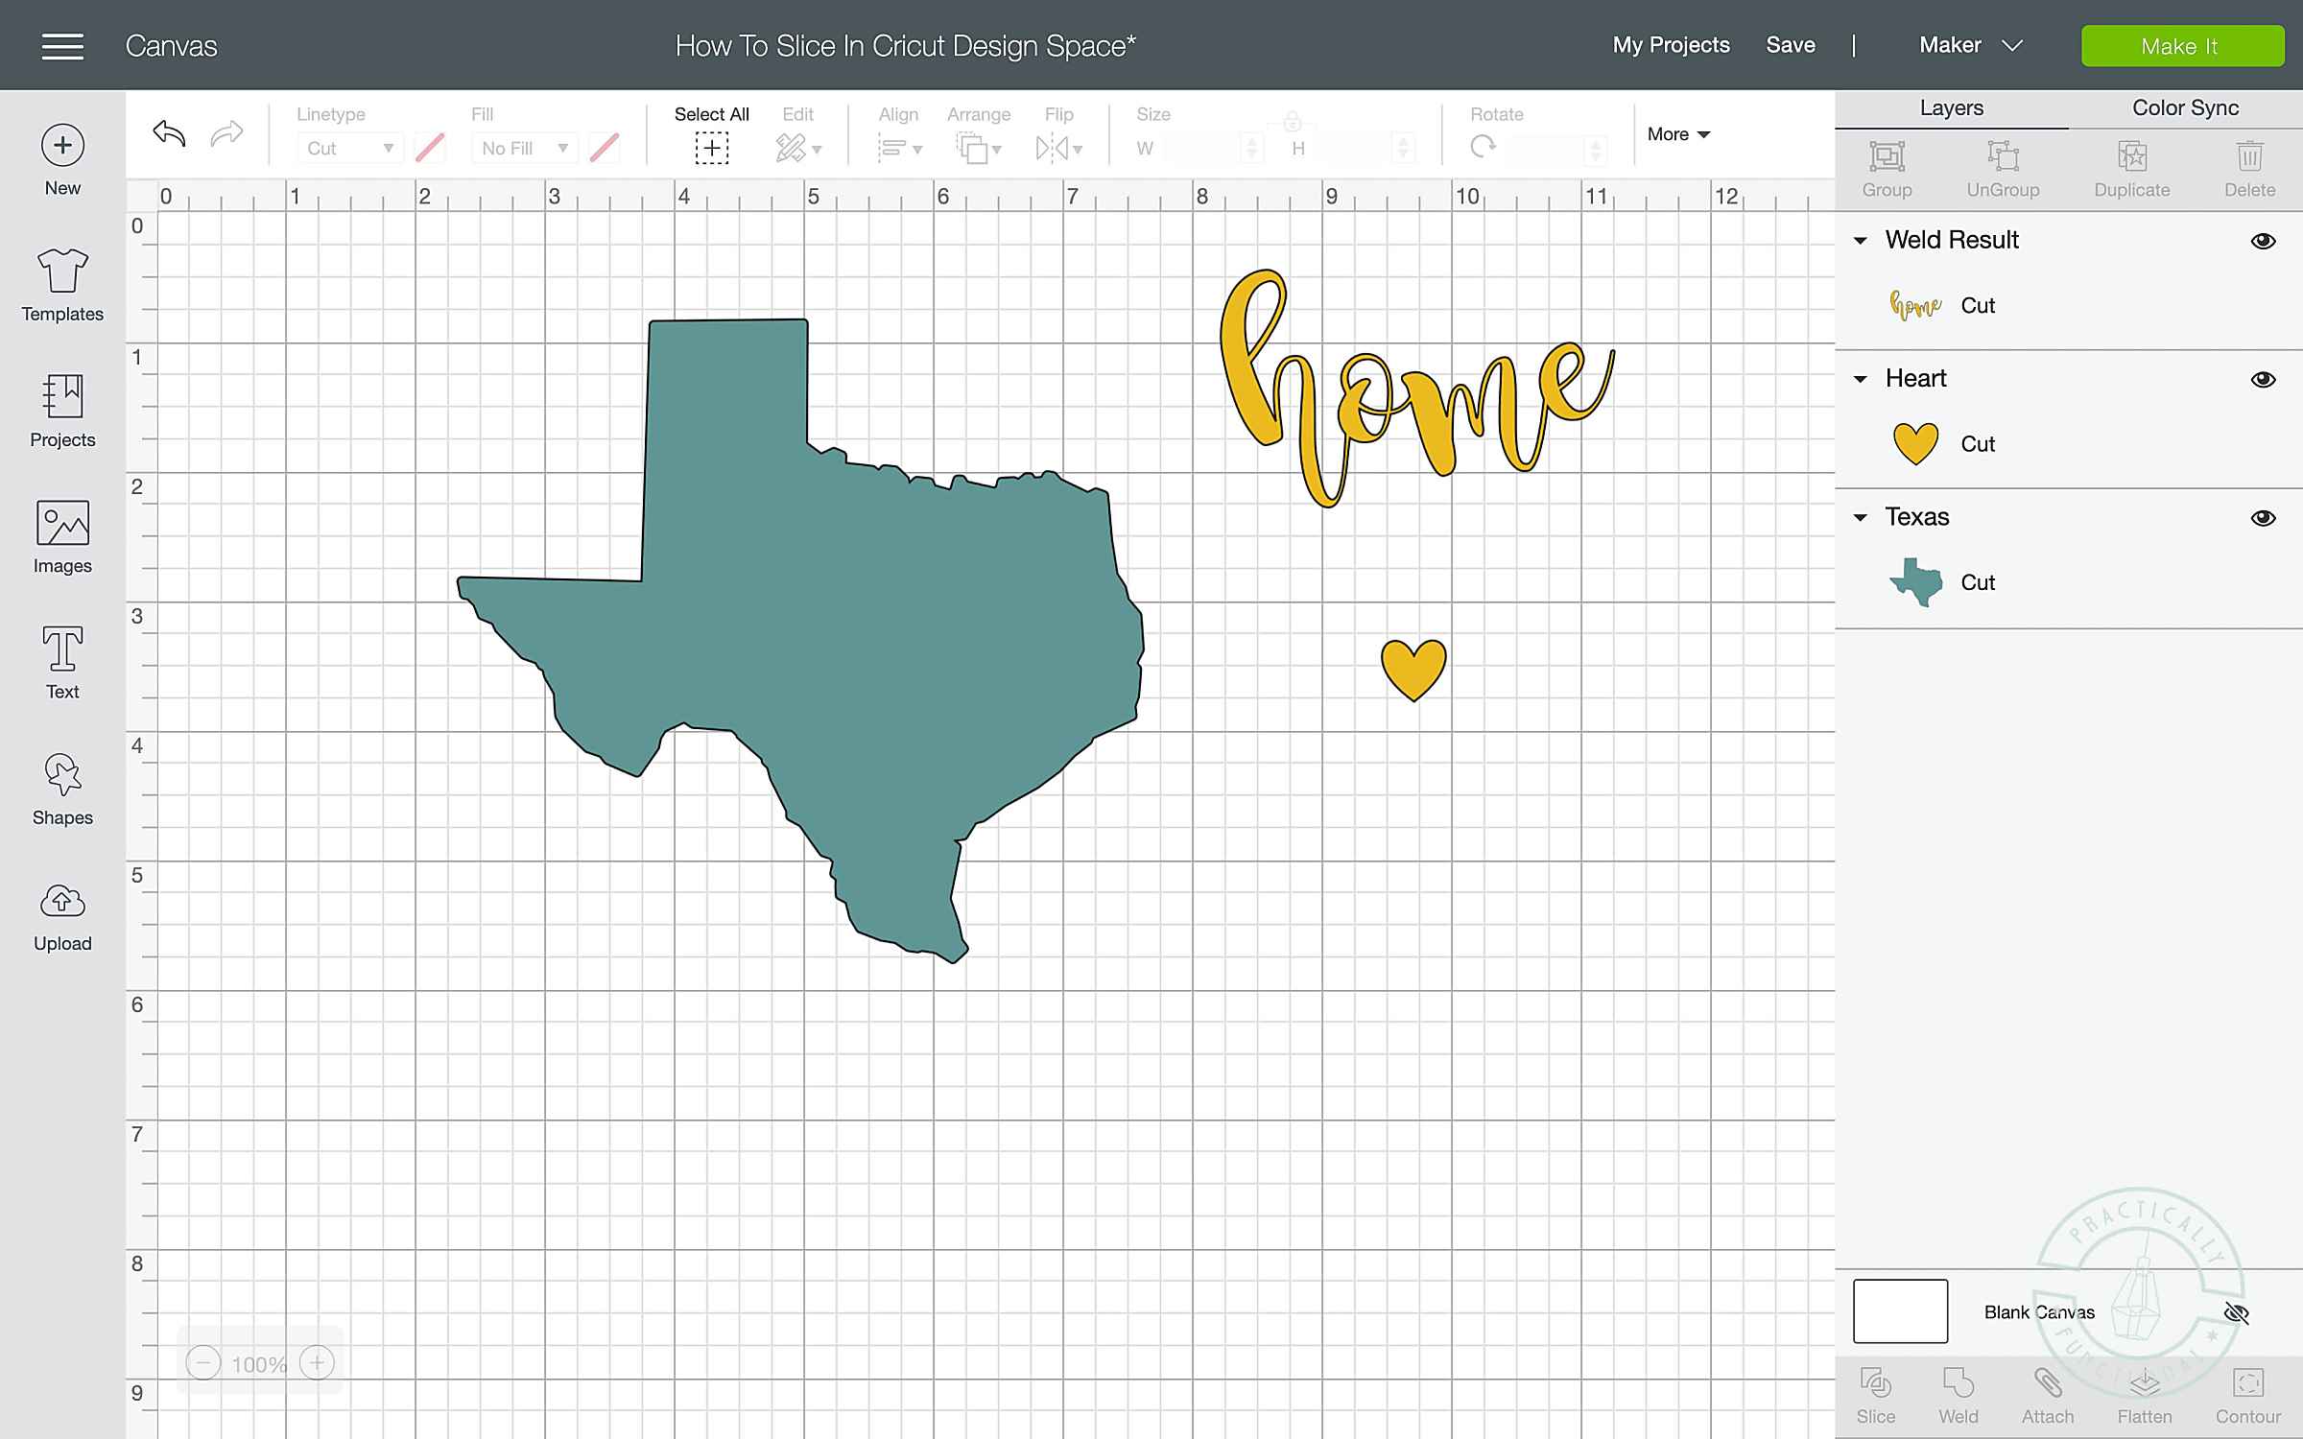
Task: Click the Make It button
Action: tap(2182, 46)
